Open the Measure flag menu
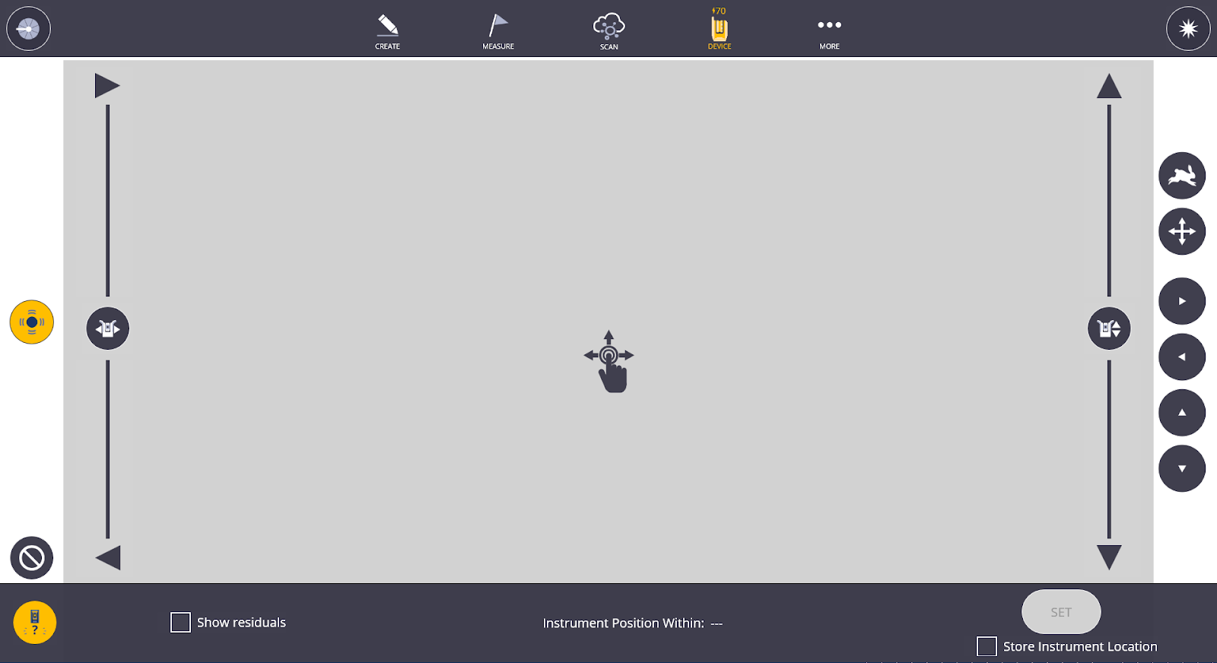 point(498,31)
